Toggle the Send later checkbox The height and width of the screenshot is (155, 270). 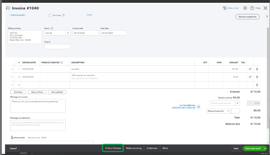(x=50, y=15)
